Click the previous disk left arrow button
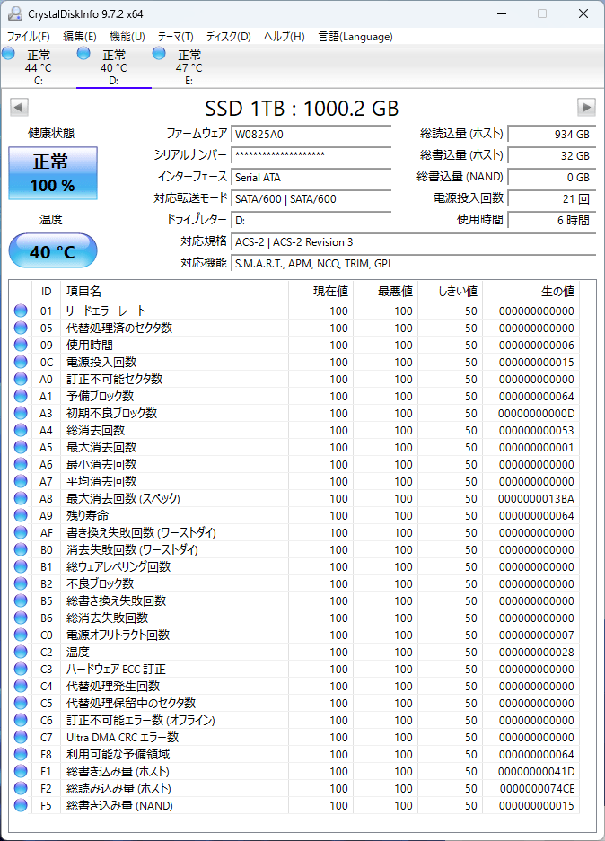The width and height of the screenshot is (605, 841). click(x=18, y=108)
